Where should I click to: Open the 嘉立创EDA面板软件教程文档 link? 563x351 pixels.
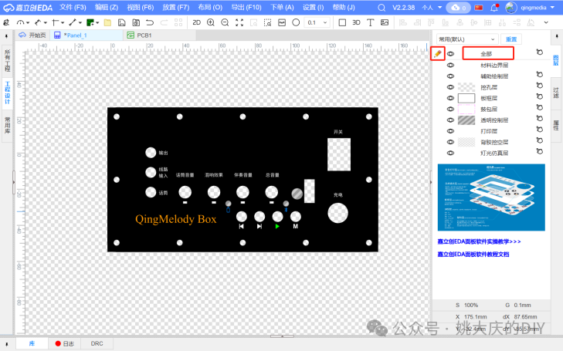click(473, 254)
